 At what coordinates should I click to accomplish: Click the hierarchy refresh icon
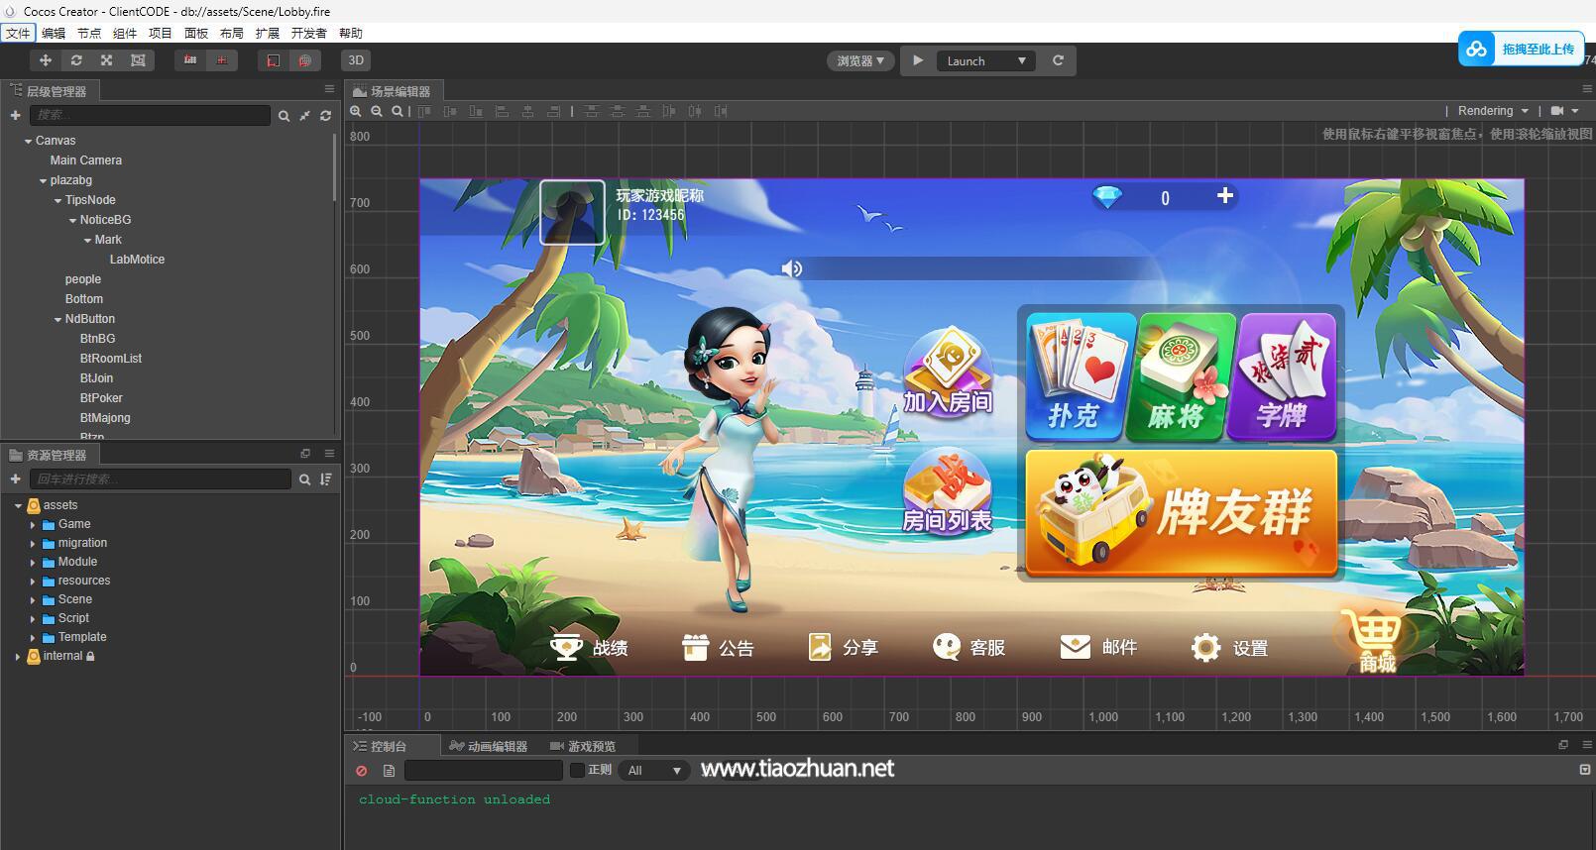click(x=325, y=116)
